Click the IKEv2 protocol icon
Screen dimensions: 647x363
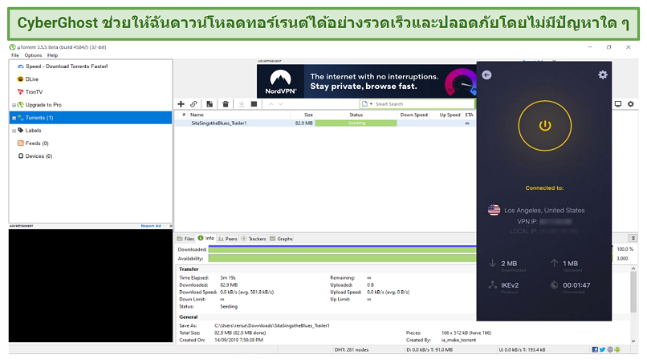coord(493,284)
